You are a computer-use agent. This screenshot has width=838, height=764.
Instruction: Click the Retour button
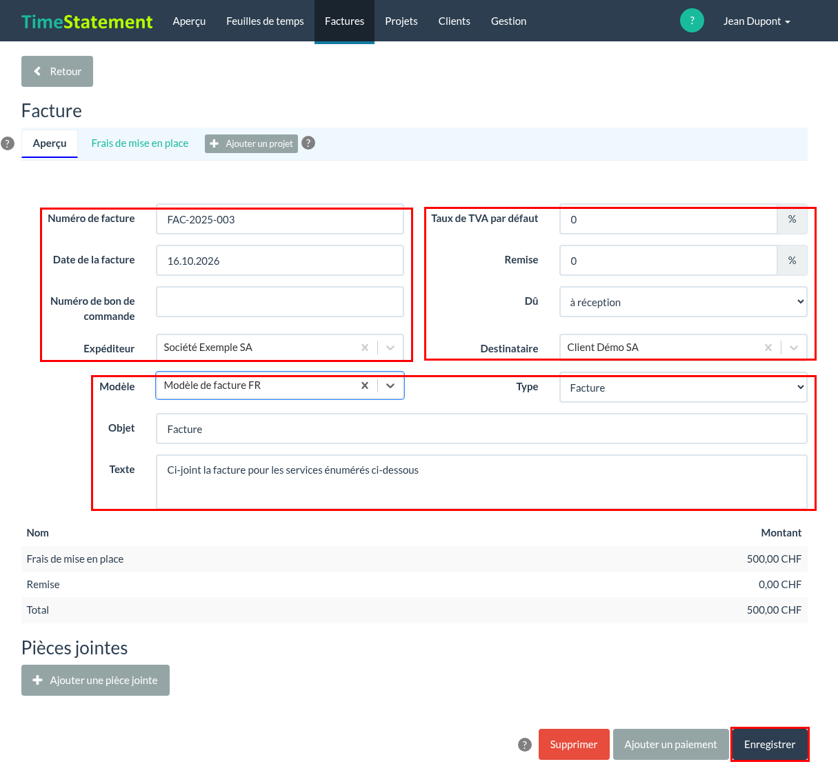pyautogui.click(x=57, y=72)
